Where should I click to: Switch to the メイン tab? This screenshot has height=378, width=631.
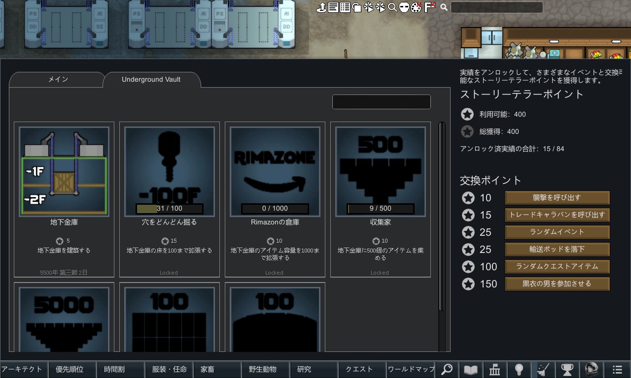[x=58, y=79]
